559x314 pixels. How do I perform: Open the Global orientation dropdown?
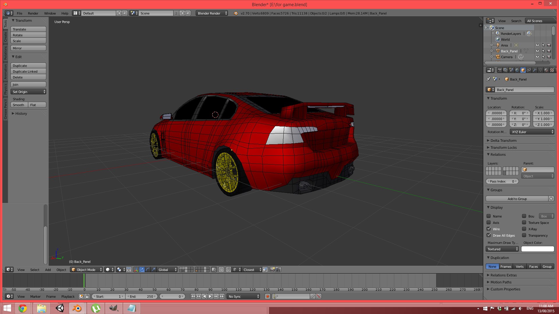click(x=167, y=270)
